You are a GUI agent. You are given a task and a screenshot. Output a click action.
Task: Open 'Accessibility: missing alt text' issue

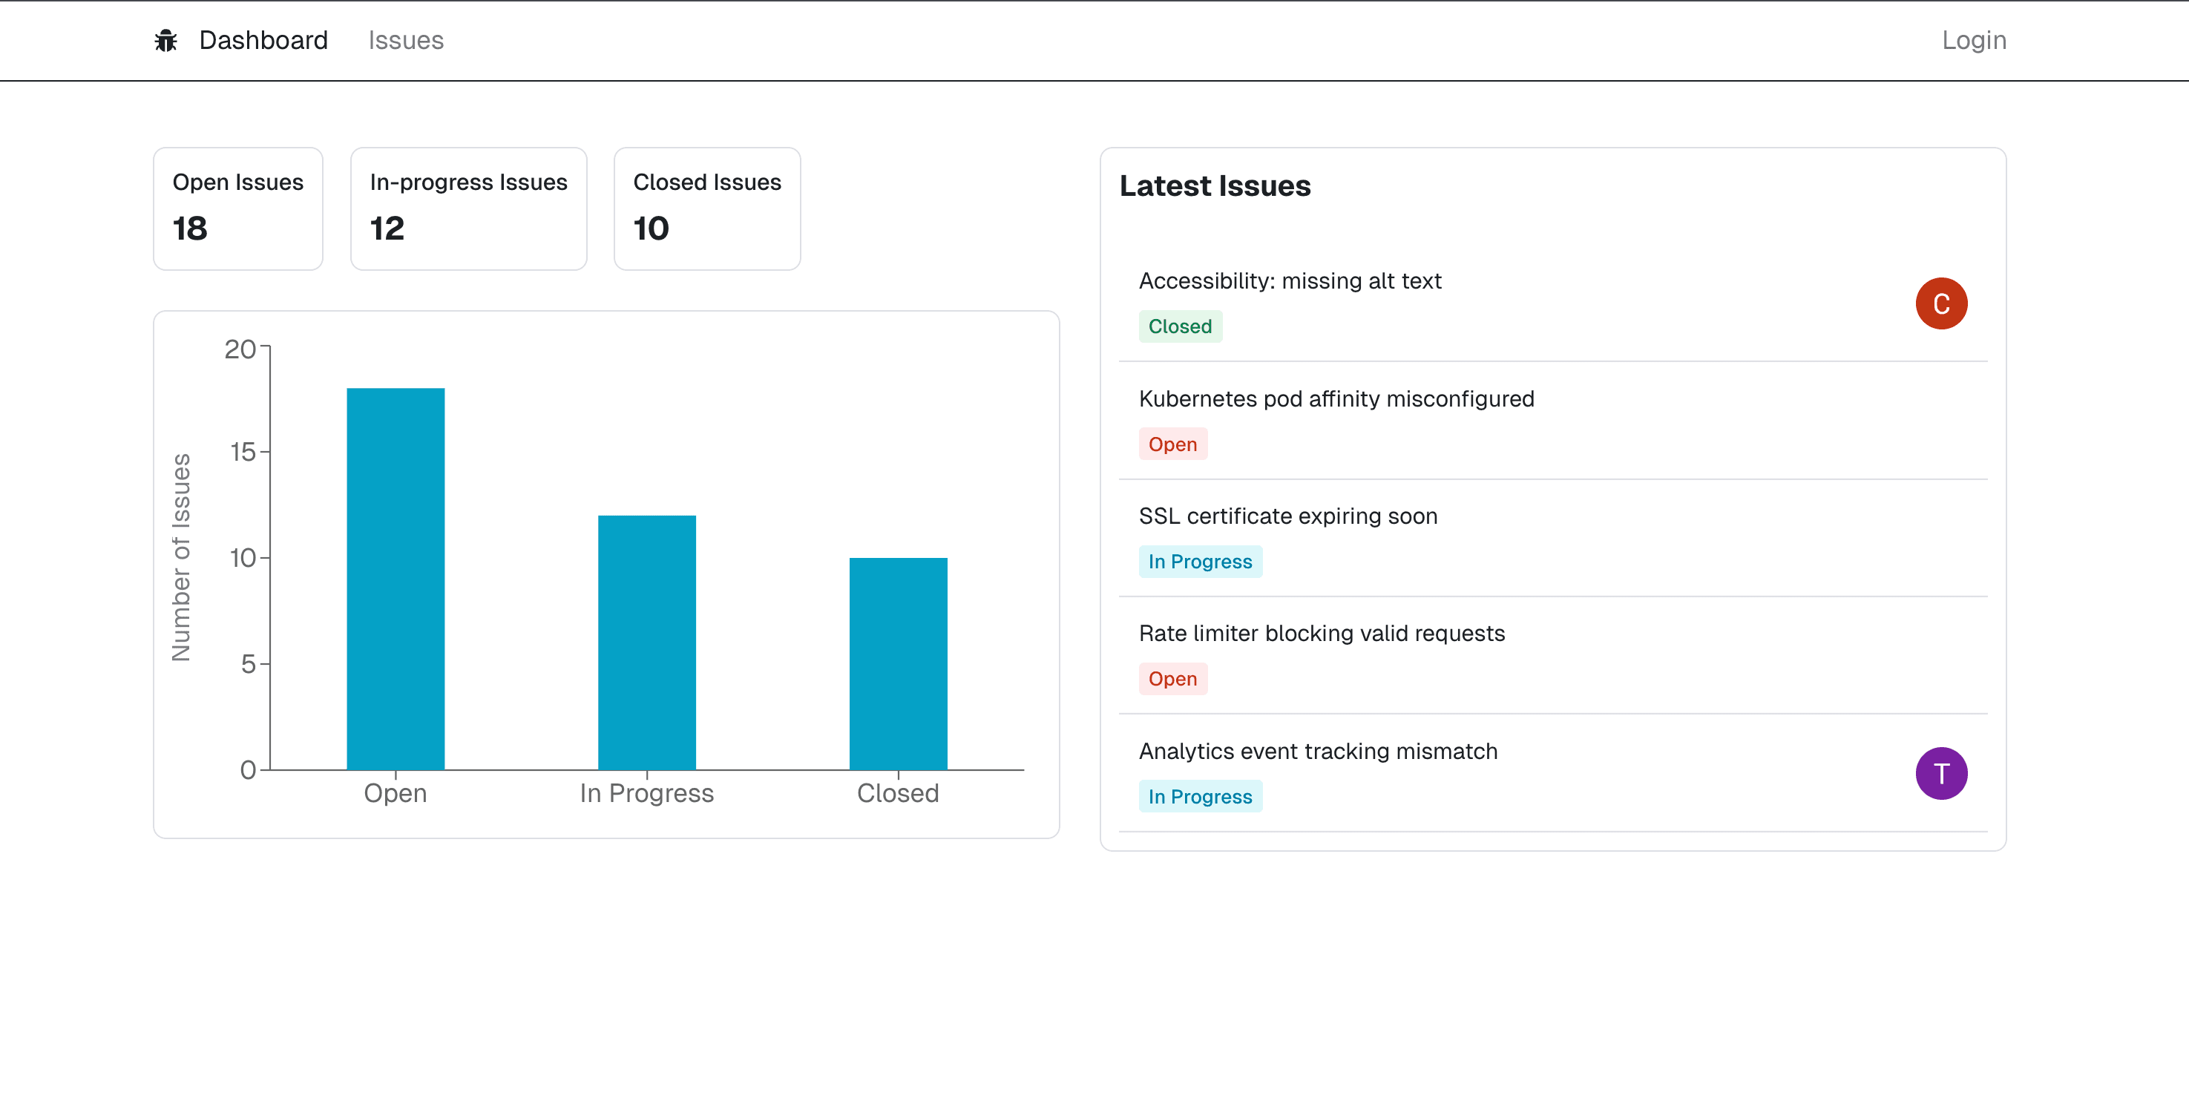coord(1289,281)
